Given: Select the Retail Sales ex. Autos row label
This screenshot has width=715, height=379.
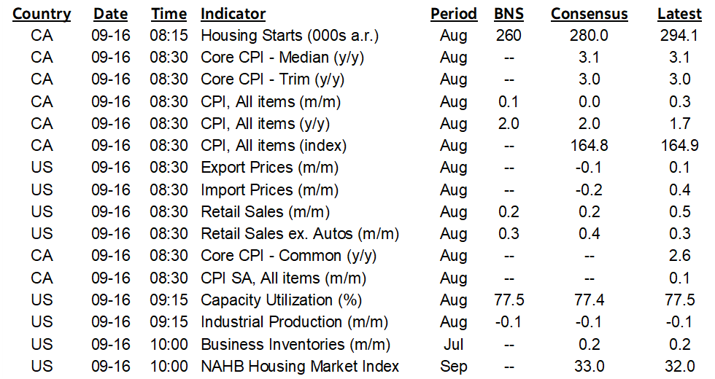Looking at the screenshot, I should point(299,234).
